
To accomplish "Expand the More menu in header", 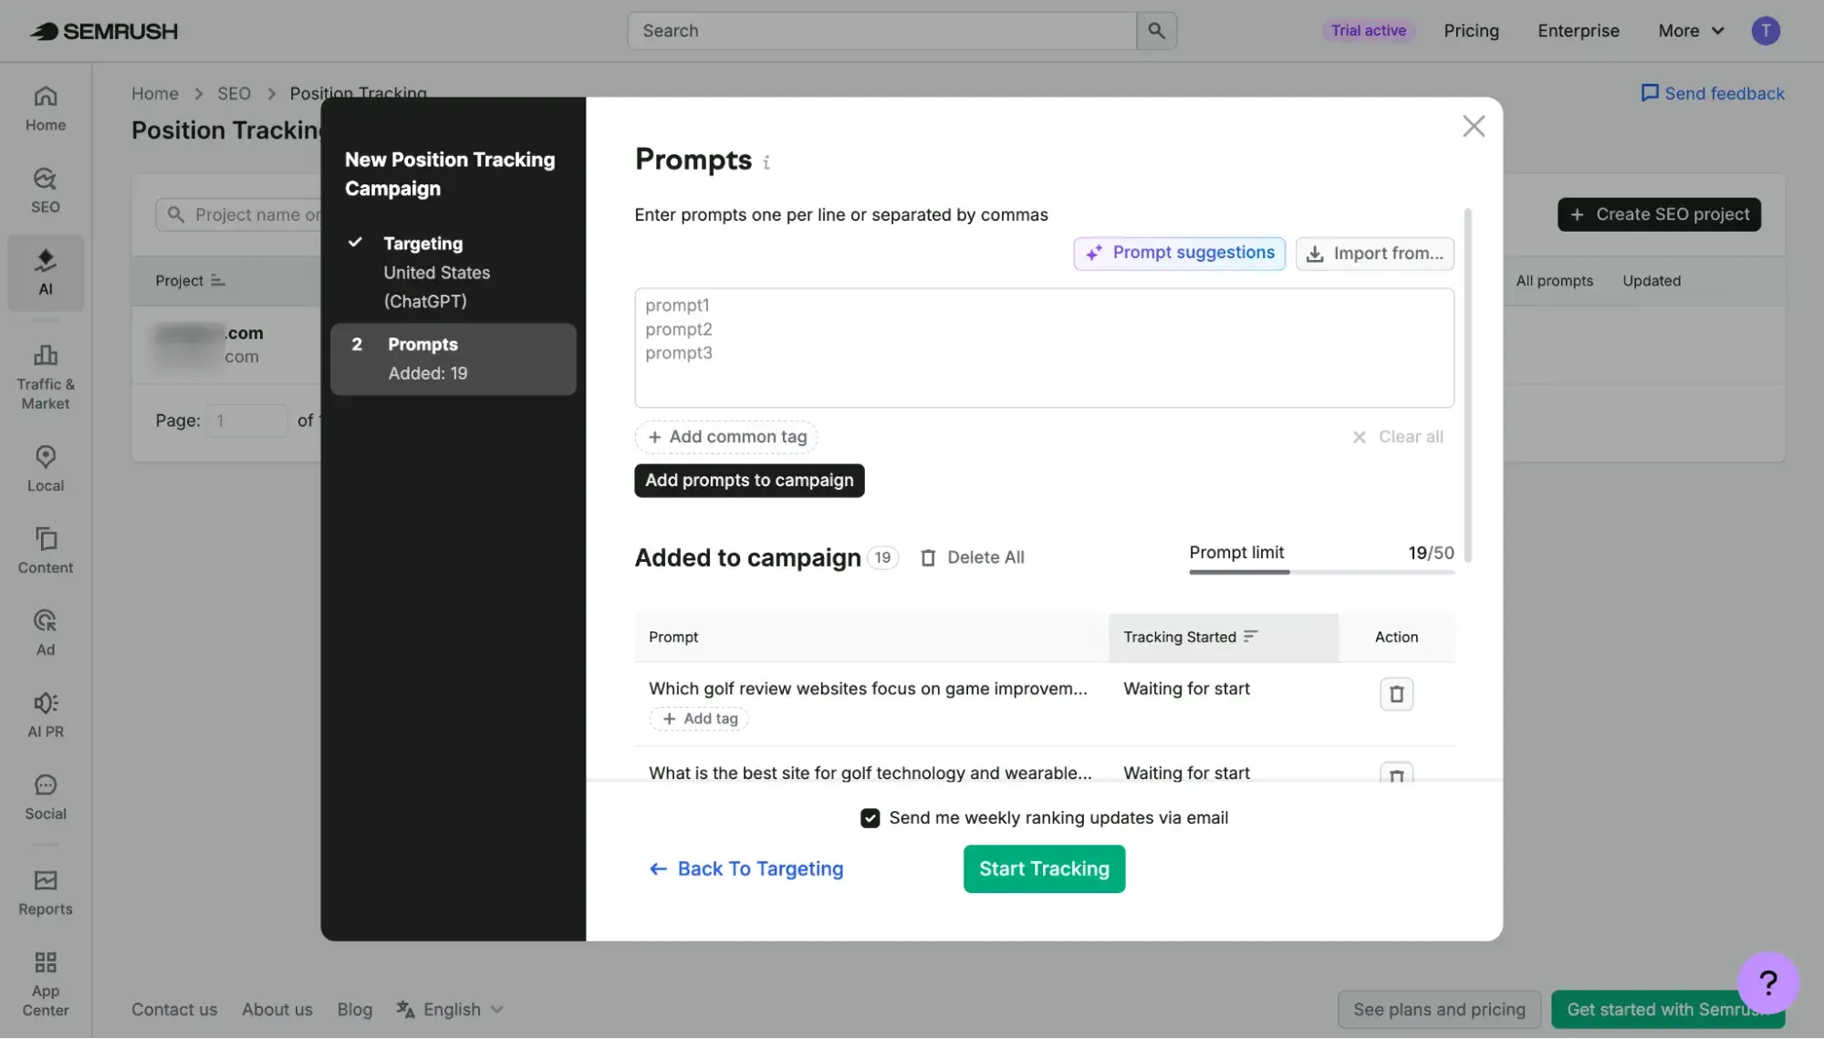I will (1691, 31).
